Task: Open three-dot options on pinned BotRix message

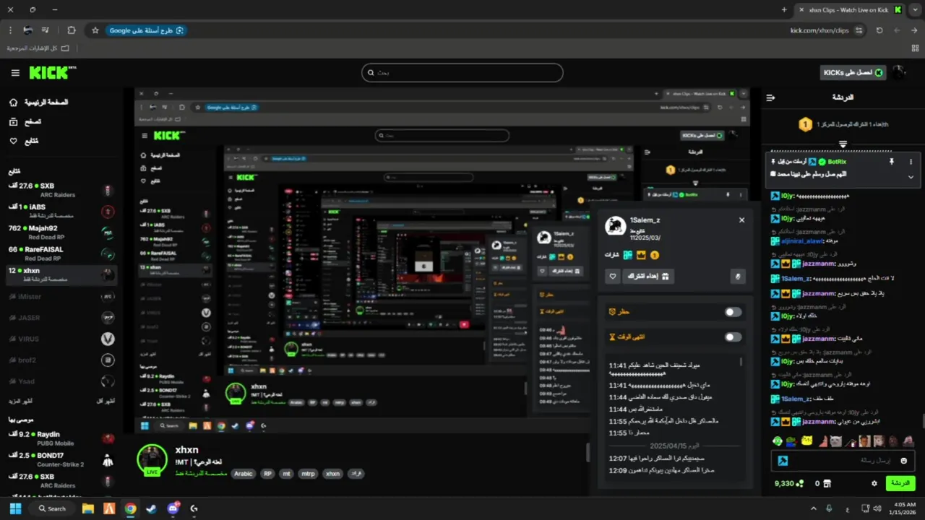Action: click(x=911, y=162)
